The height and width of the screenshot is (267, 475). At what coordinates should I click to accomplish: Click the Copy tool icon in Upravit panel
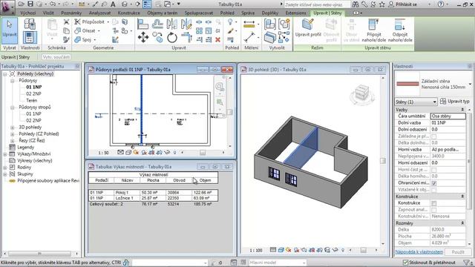[x=157, y=38]
